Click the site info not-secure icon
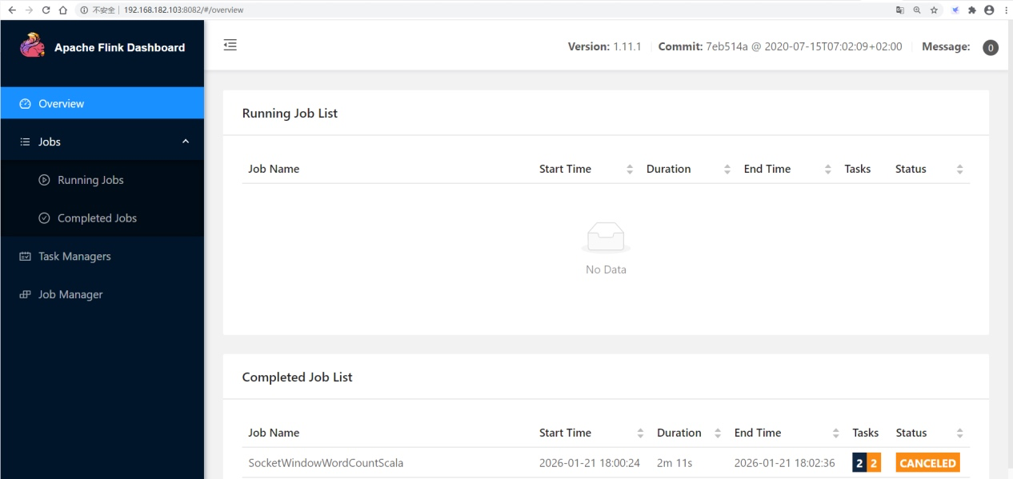The image size is (1013, 479). [83, 10]
